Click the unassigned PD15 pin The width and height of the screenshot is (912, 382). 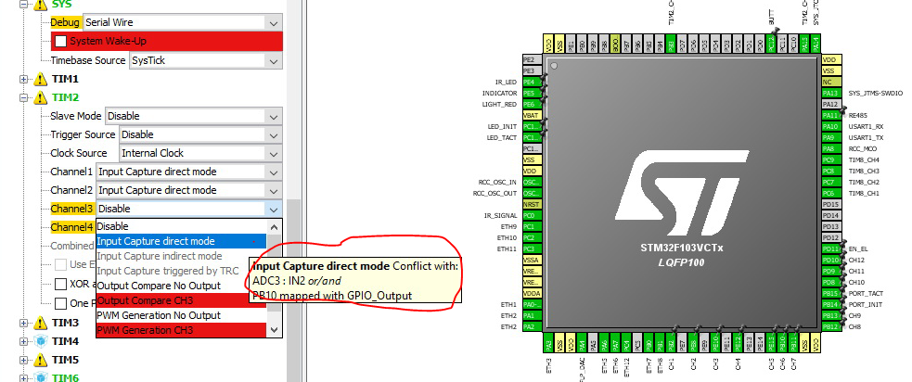pos(830,204)
